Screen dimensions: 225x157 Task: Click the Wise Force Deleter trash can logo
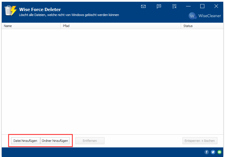[x=10, y=10]
